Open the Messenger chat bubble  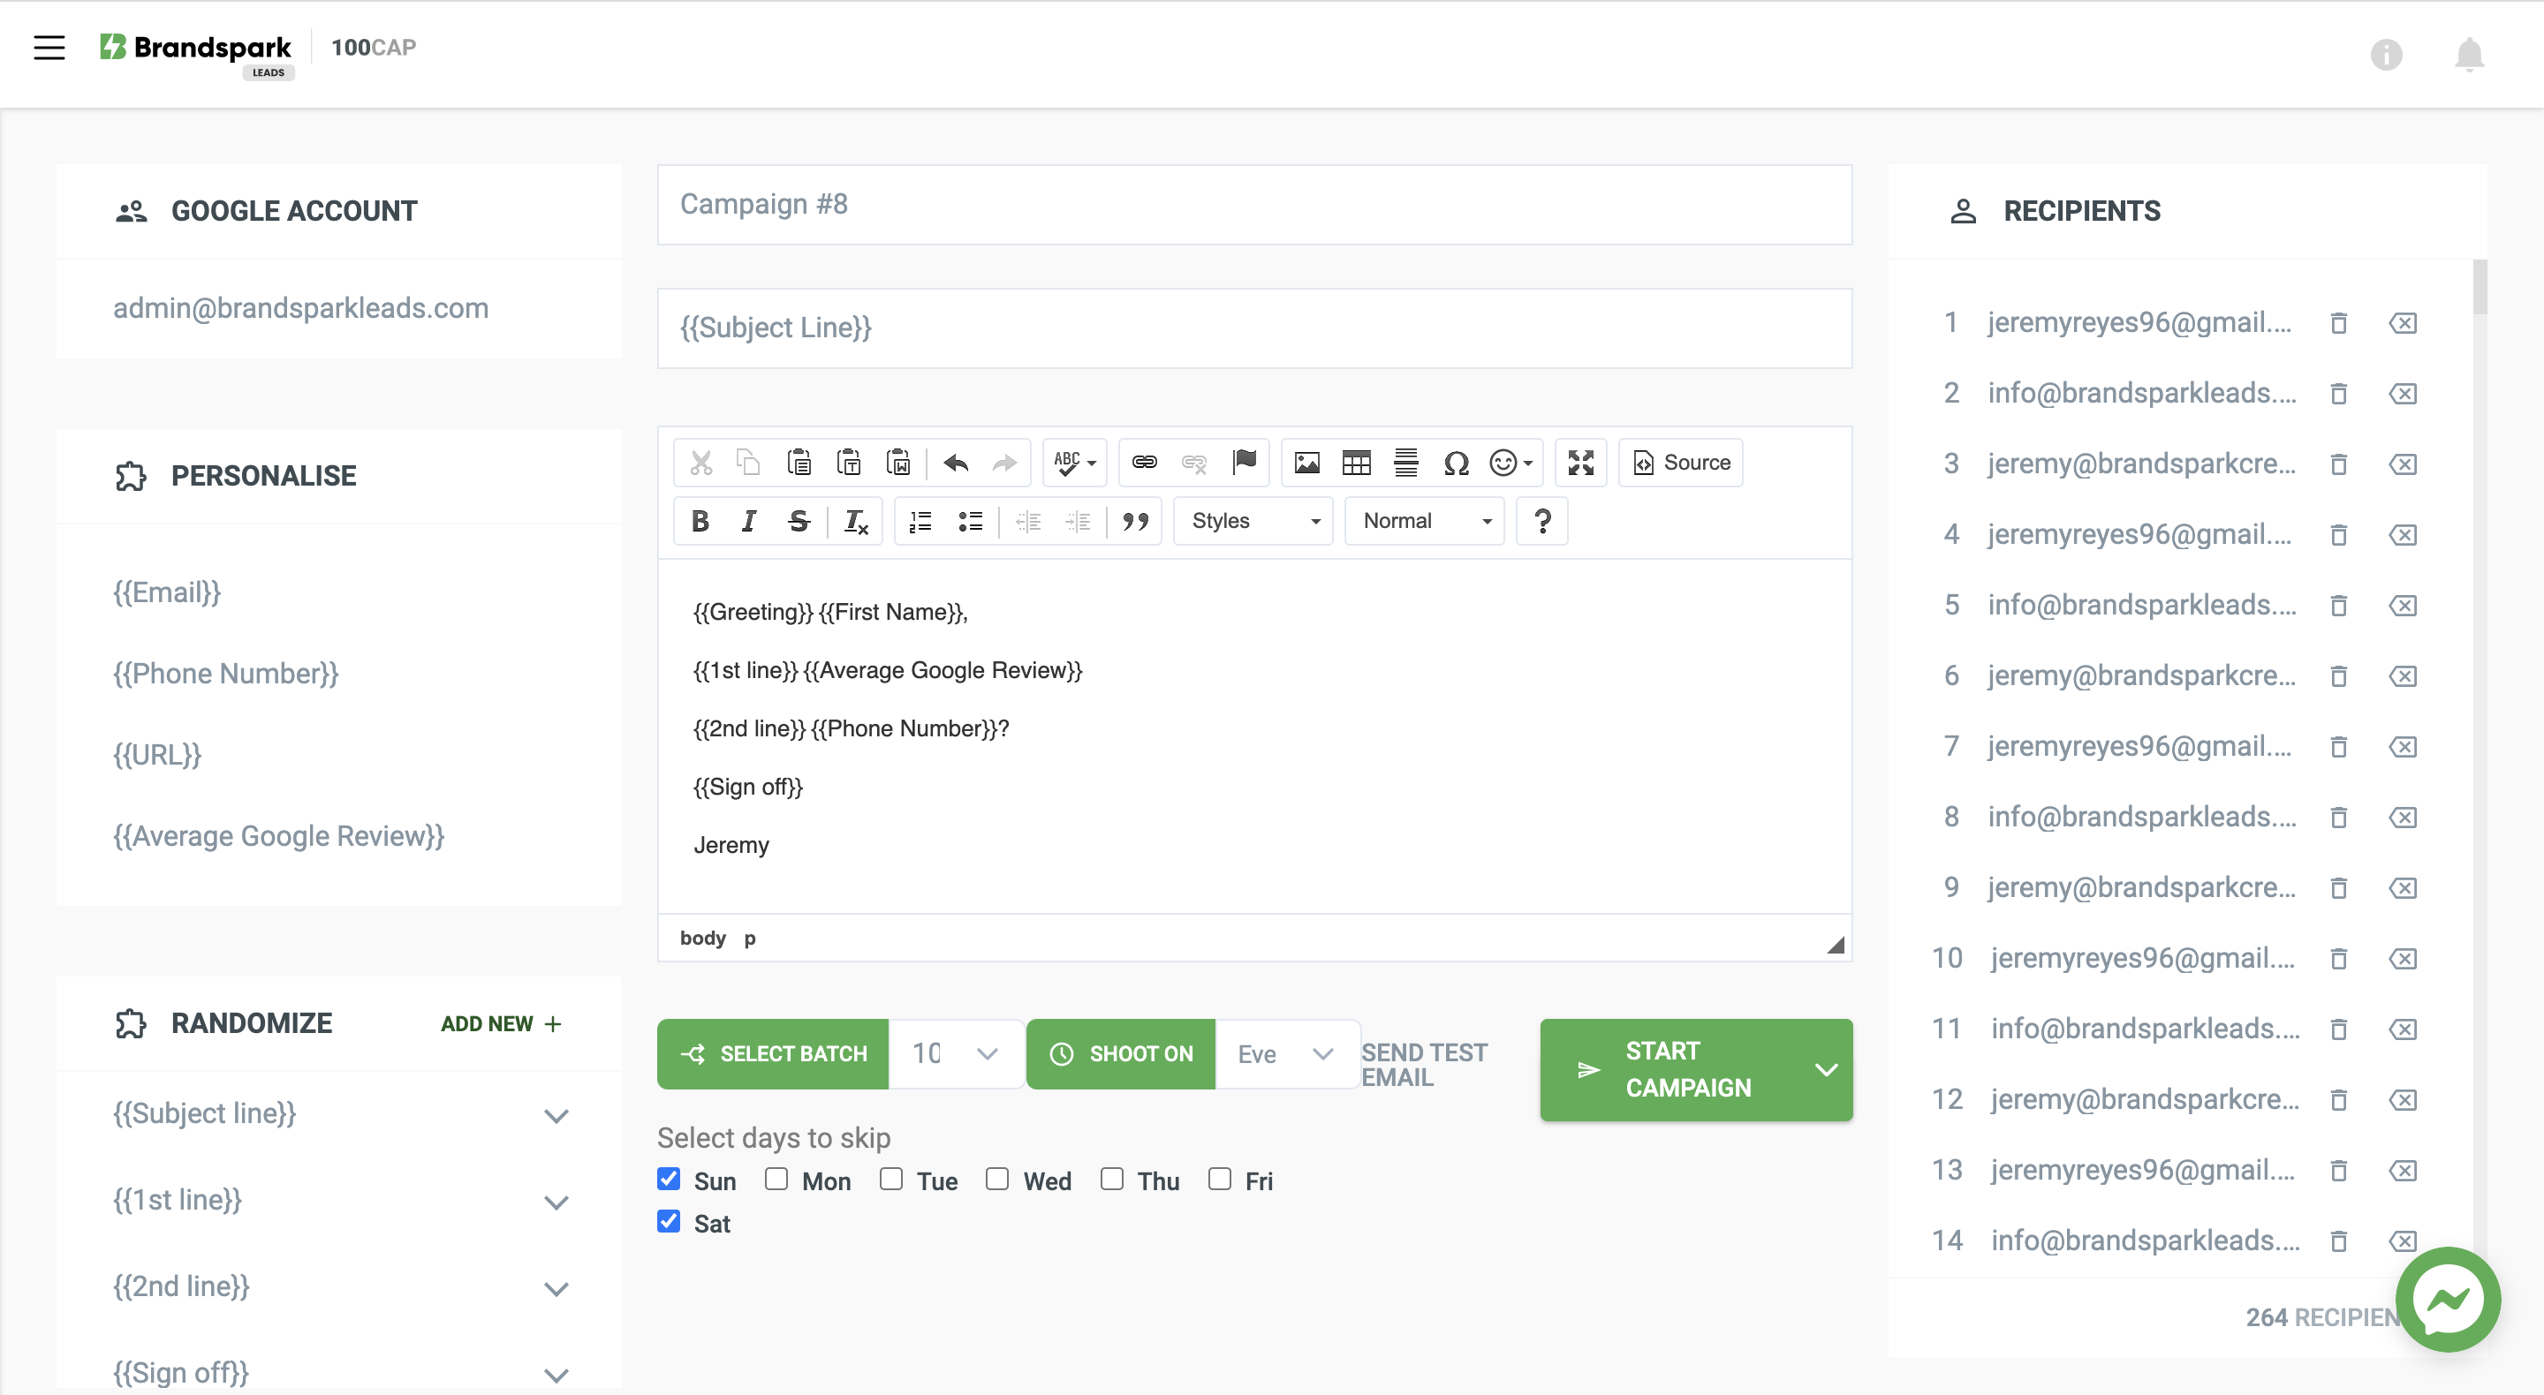(2447, 1298)
